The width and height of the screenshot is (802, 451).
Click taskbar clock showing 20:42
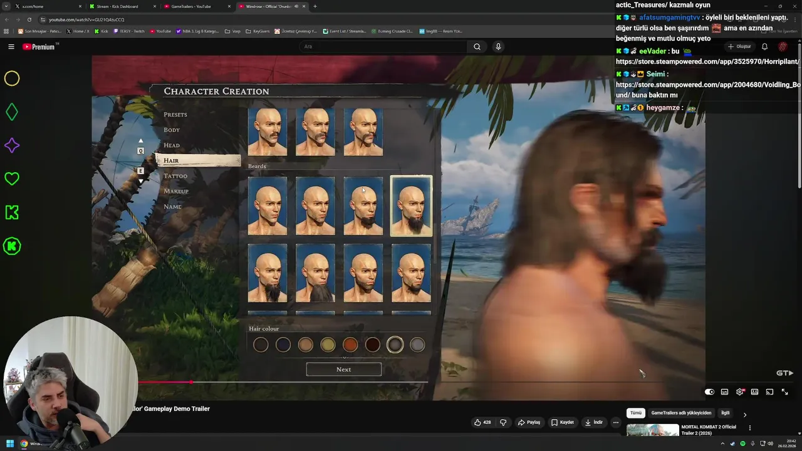pos(786,443)
